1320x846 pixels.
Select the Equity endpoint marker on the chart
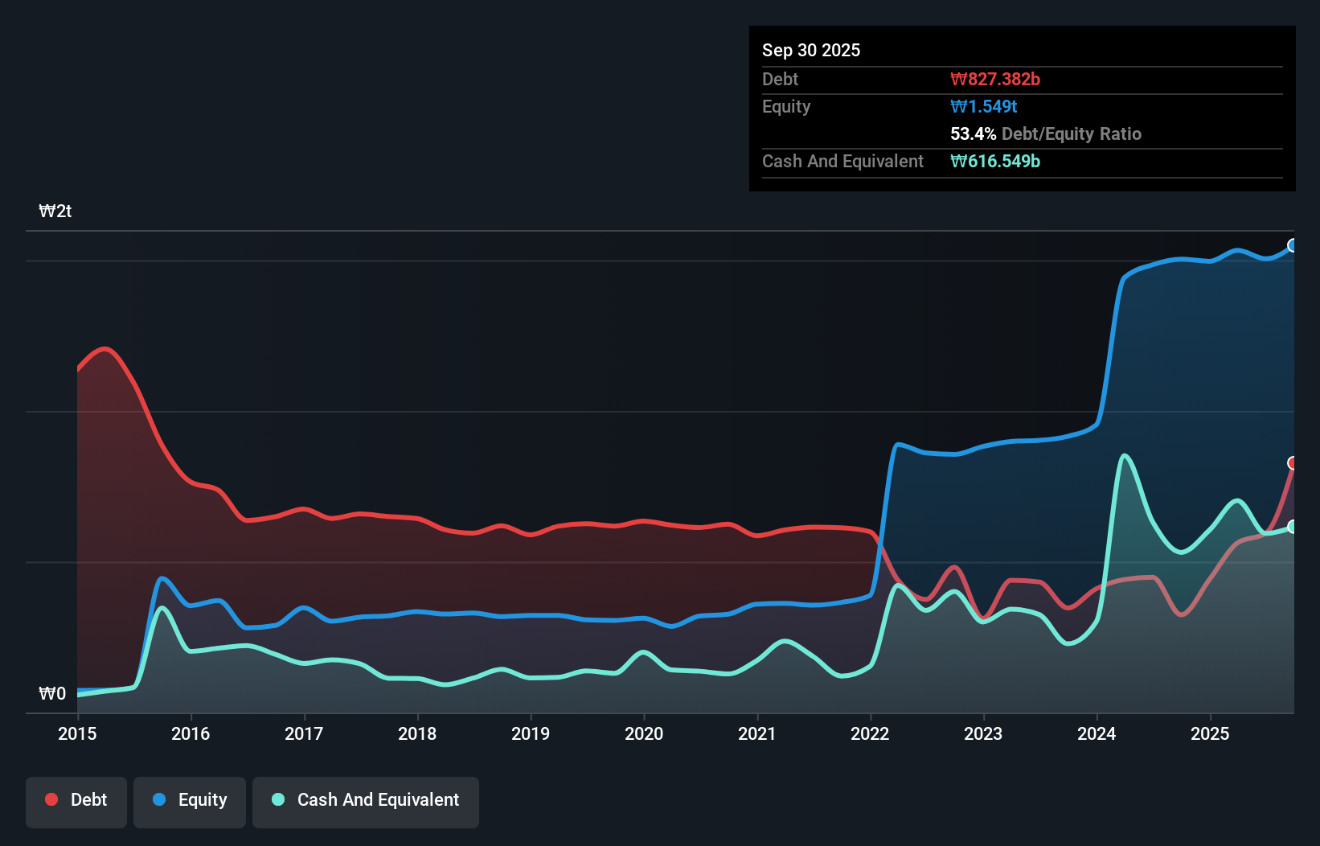click(1293, 247)
